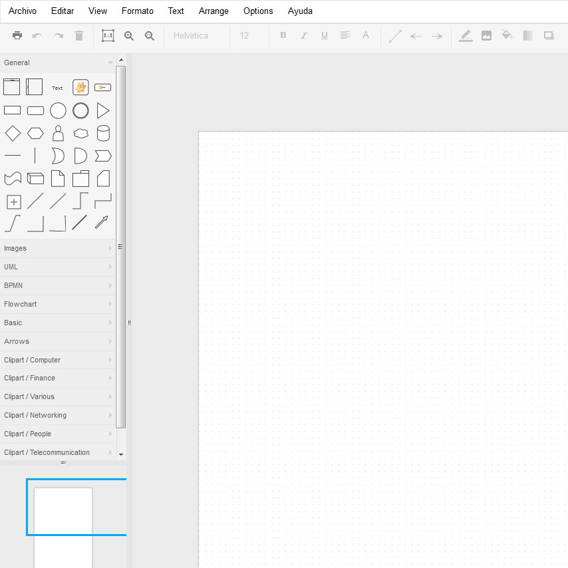
Task: Select the cloud shape in General palette
Action: pos(80,133)
